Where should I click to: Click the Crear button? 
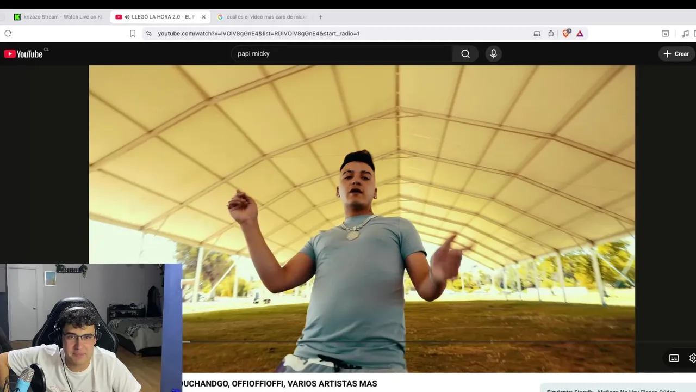click(676, 54)
